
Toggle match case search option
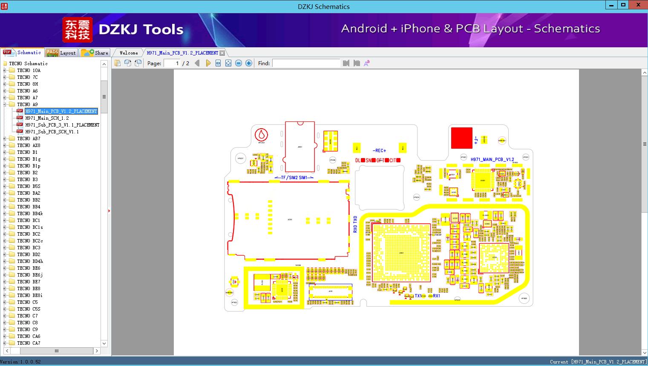coord(367,63)
